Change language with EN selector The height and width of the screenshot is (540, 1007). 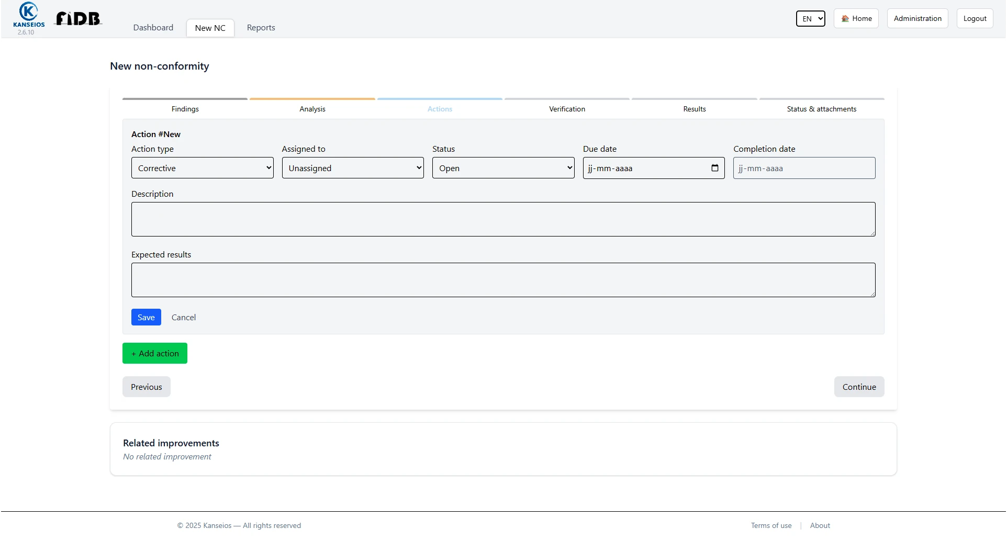(810, 19)
